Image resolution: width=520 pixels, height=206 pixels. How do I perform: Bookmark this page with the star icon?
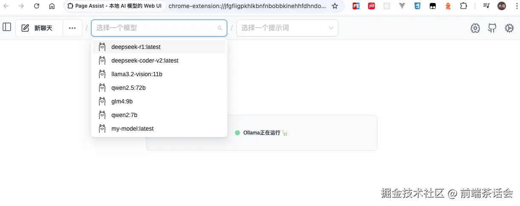tap(335, 6)
